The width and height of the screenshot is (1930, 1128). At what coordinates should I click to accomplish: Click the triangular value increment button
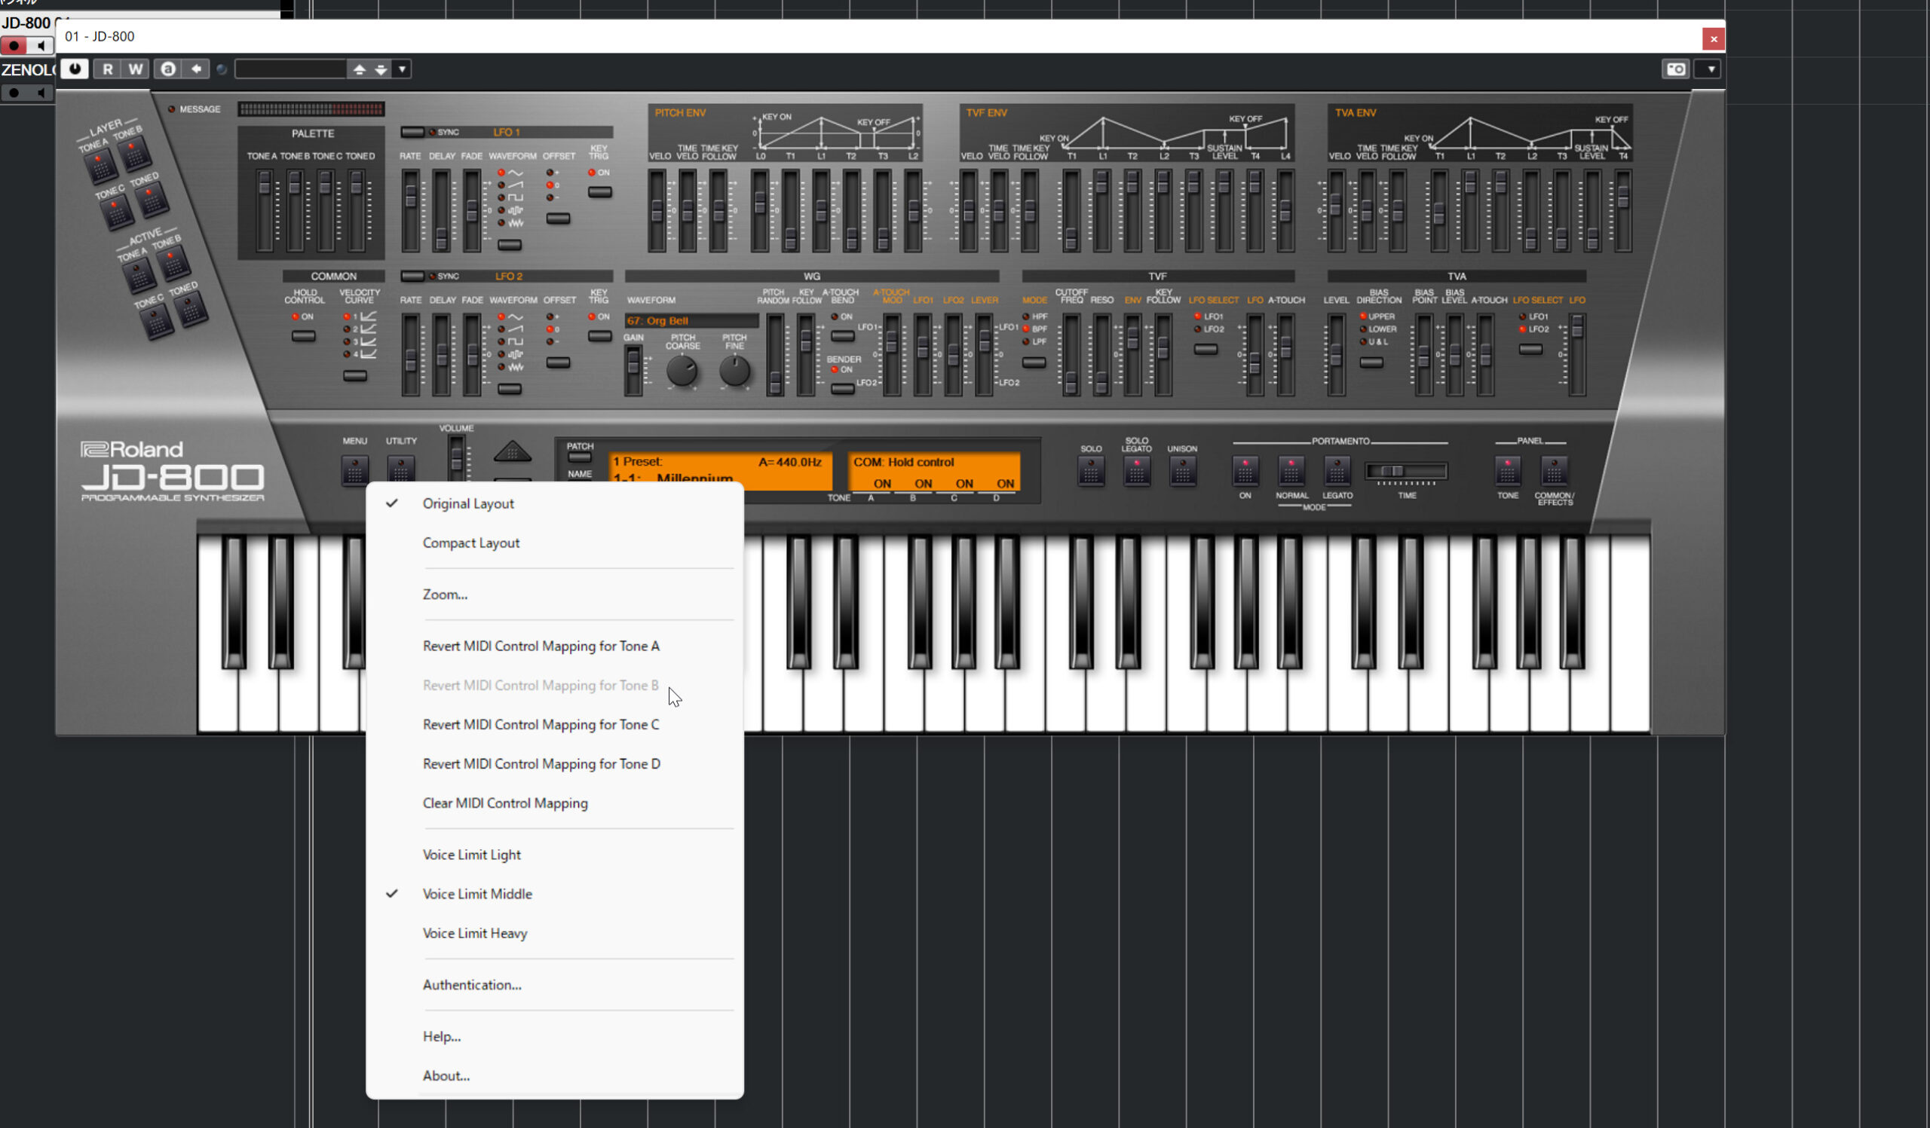click(513, 451)
